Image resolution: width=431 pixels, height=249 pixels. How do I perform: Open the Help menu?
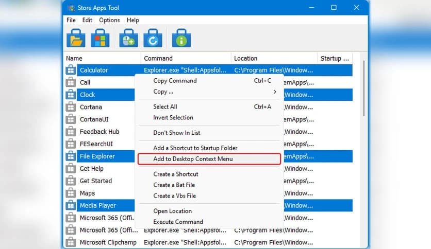(133, 20)
